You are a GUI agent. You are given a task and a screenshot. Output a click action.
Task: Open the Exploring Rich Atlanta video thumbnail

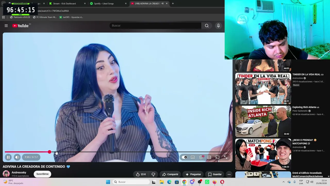pos(263,121)
